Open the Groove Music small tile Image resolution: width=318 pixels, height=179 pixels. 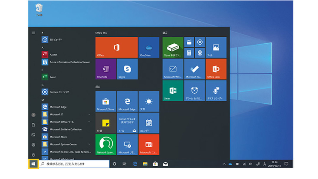tap(200, 42)
